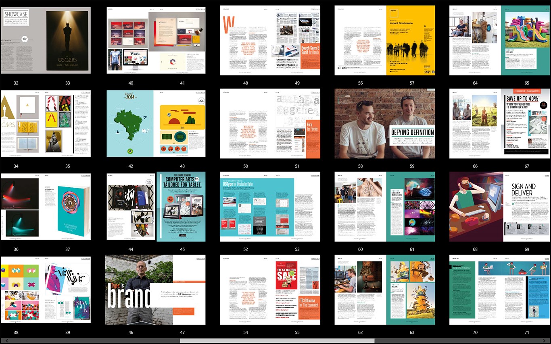Screen dimensions: 551x344
Task: Click the page number label 62
Action: click(360, 333)
